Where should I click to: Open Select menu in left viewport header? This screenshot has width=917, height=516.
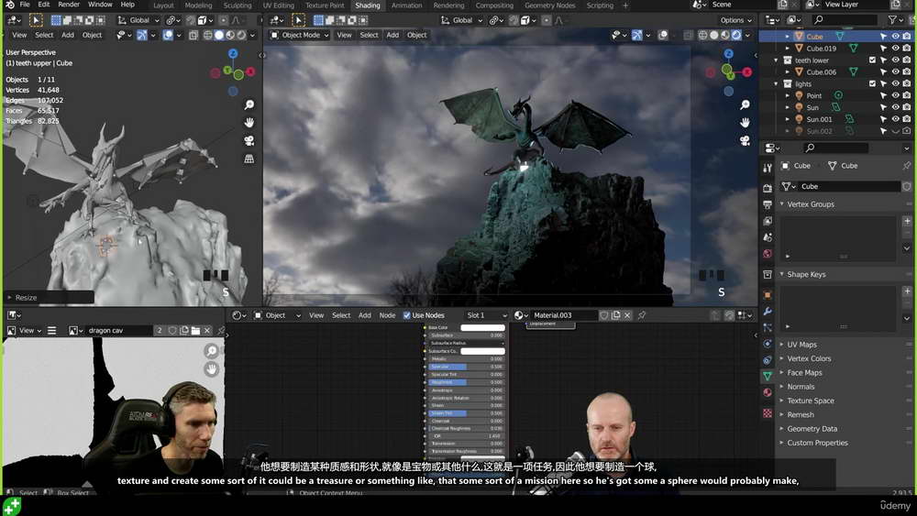(44, 35)
